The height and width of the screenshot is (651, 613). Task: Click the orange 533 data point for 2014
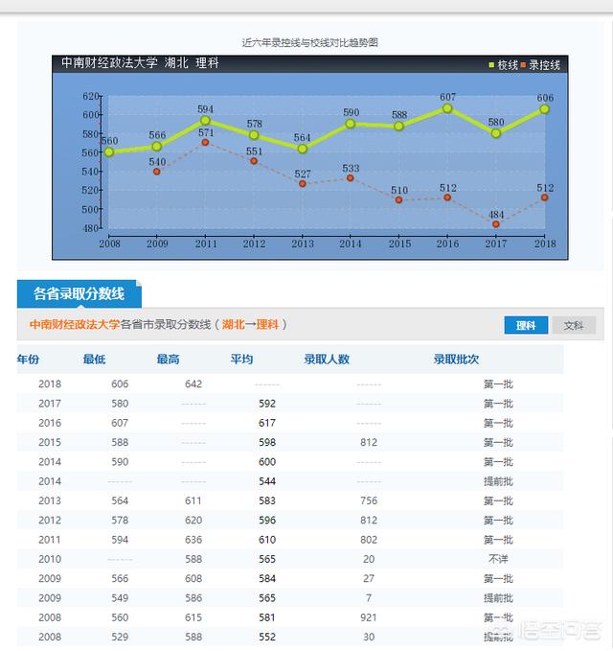click(351, 178)
